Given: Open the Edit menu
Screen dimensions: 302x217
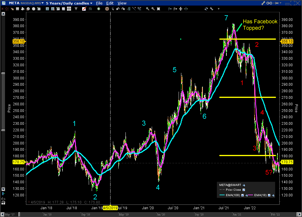Looking at the screenshot, I should [110, 3].
